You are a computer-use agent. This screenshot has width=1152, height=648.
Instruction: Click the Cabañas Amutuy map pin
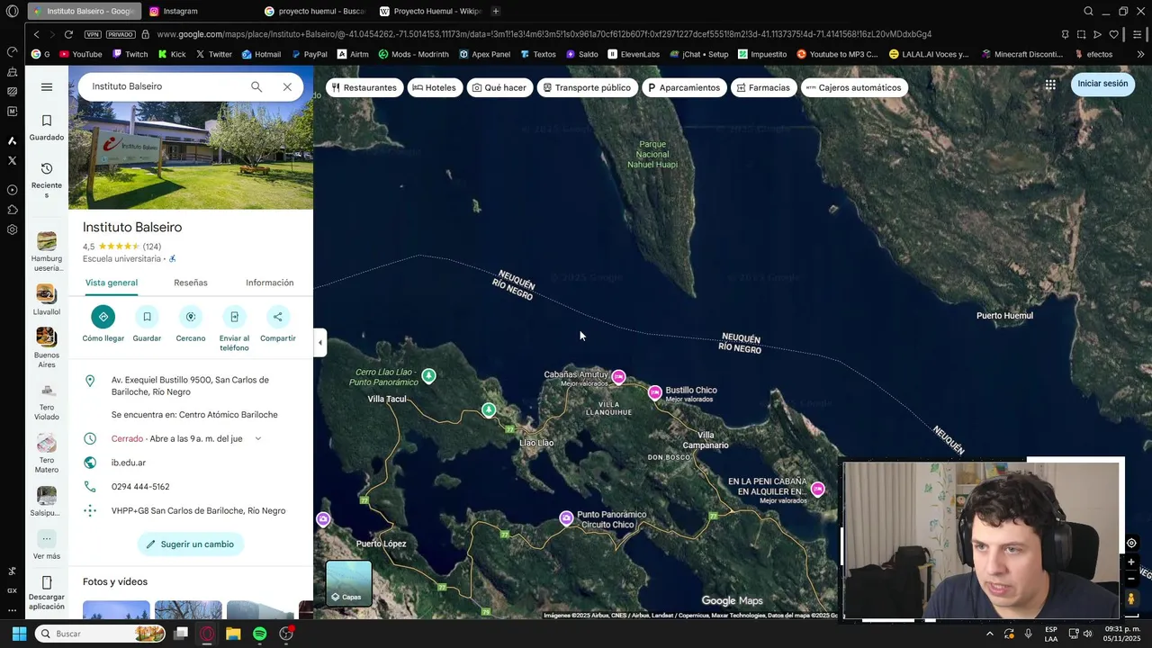tap(618, 377)
